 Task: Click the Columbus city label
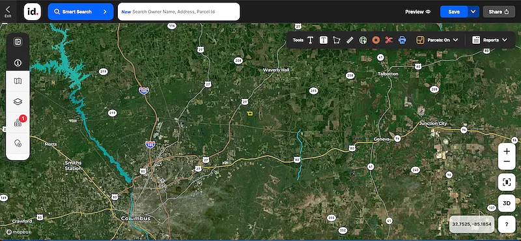[135, 218]
